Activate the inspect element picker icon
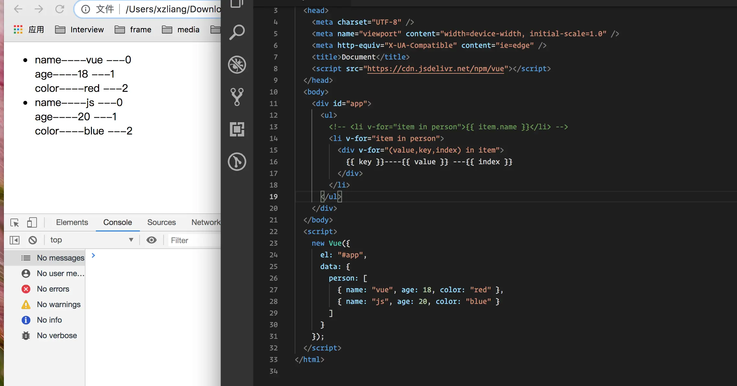This screenshot has width=737, height=386. [15, 222]
